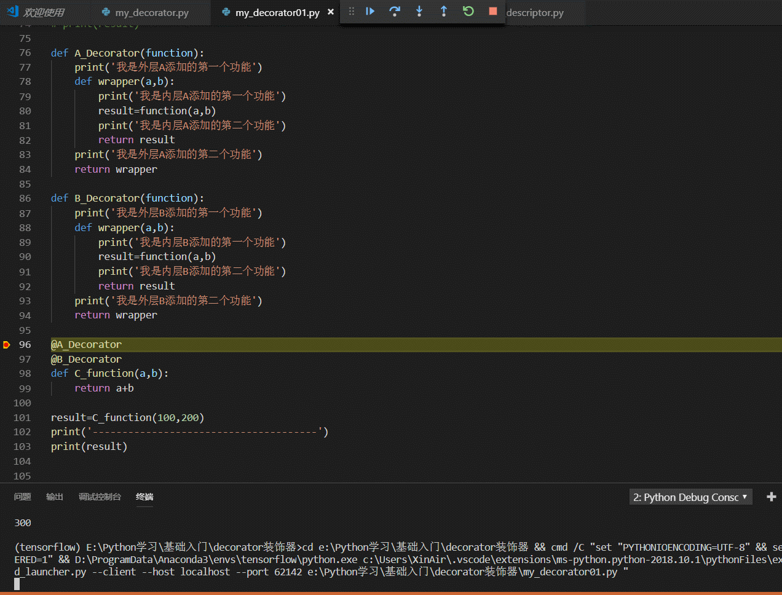Select the 终端 terminal panel tab
This screenshot has height=595, width=782.
pyautogui.click(x=144, y=497)
